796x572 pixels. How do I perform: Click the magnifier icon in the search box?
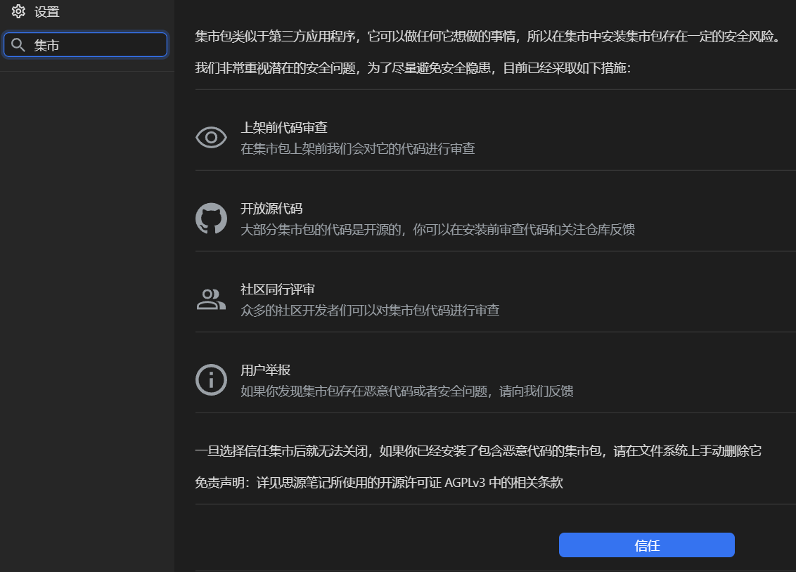(x=18, y=44)
